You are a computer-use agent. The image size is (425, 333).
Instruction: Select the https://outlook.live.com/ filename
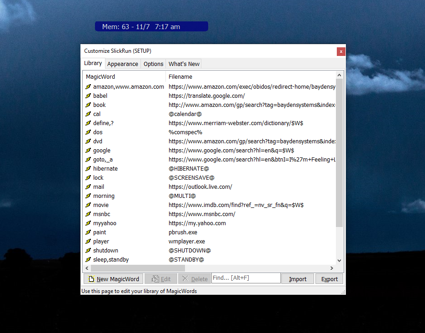click(200, 187)
